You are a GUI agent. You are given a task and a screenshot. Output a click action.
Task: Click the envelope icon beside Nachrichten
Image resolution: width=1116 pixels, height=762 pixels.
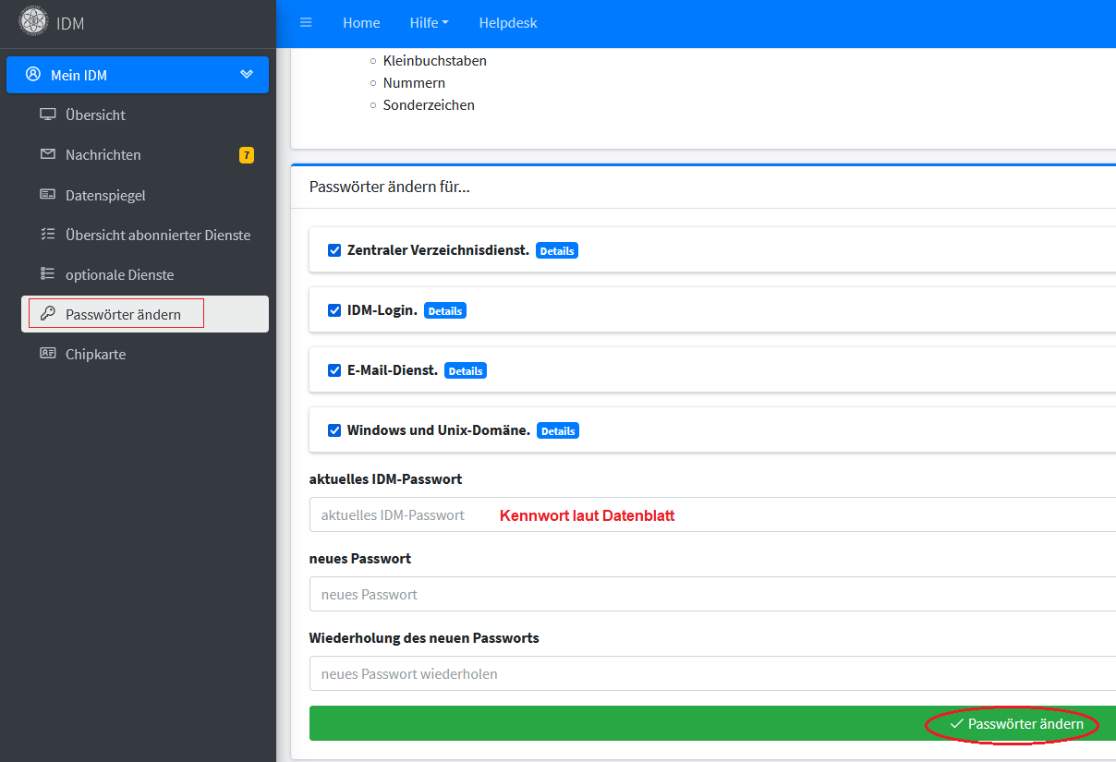(48, 154)
